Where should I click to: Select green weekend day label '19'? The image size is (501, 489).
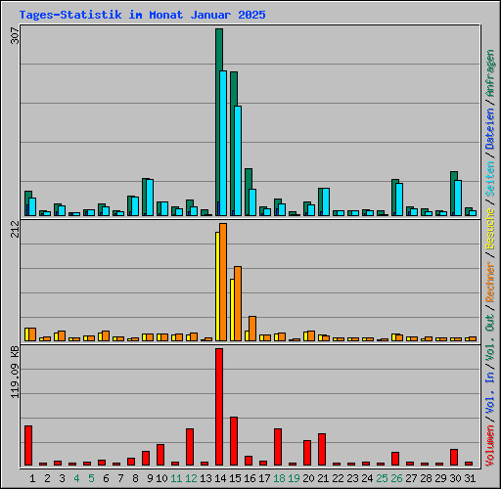(x=294, y=478)
